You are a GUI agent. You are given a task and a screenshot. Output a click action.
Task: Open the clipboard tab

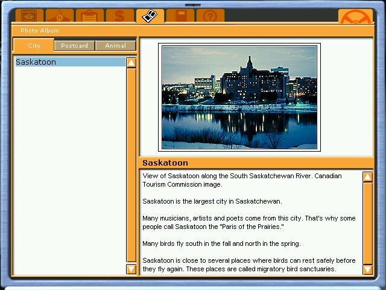[x=89, y=16]
